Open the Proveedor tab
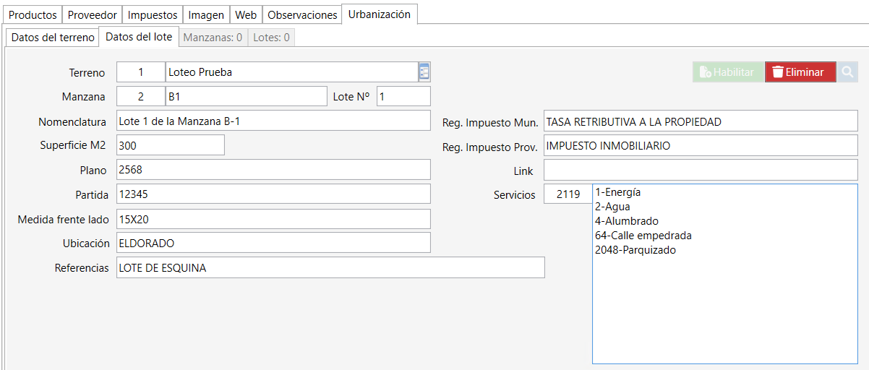 click(x=92, y=15)
